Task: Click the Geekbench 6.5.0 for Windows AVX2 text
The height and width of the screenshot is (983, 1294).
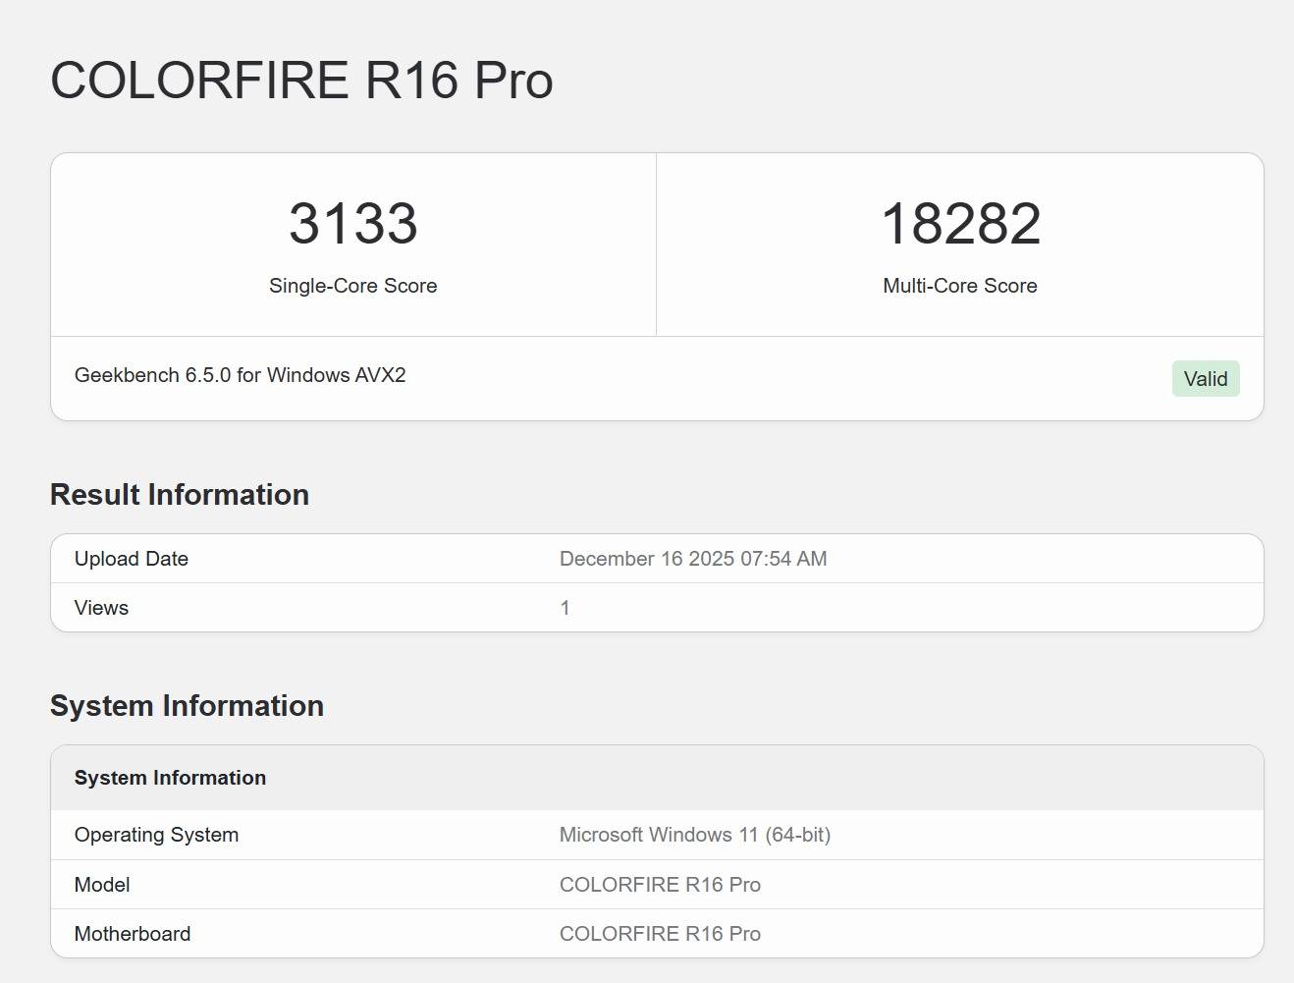Action: (240, 375)
